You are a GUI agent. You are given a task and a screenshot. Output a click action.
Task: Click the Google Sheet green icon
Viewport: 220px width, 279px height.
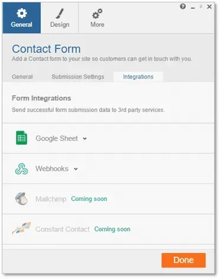click(21, 138)
